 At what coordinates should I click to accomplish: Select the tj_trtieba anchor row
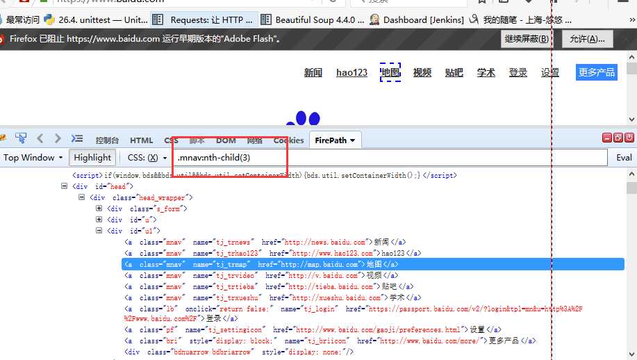tap(269, 286)
